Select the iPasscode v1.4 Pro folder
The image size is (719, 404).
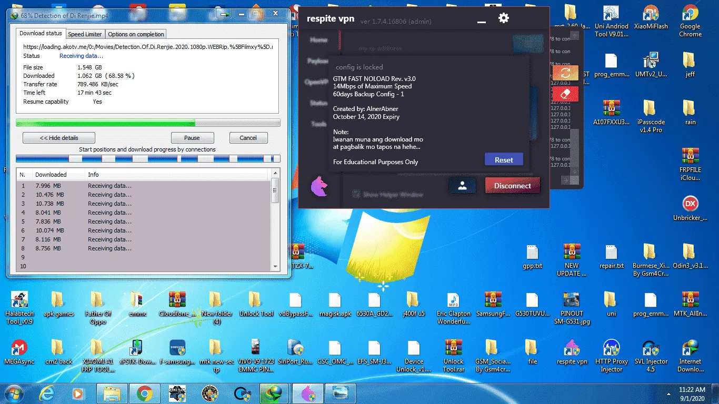(x=651, y=116)
